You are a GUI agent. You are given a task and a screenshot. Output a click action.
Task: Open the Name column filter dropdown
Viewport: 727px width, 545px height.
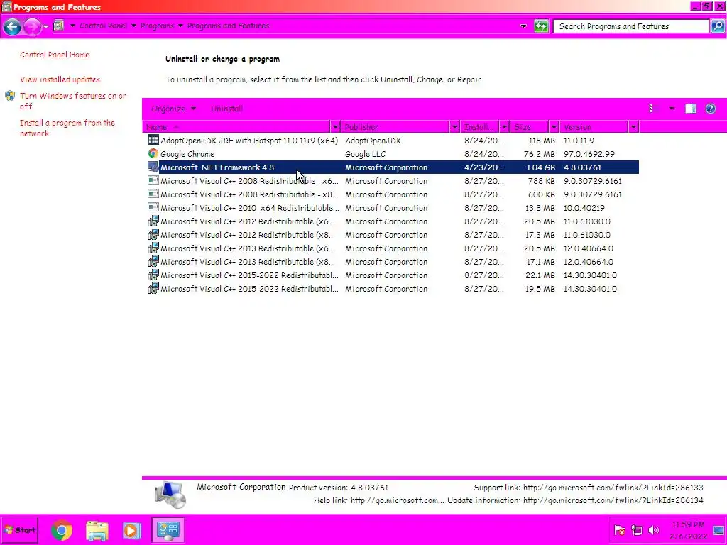[335, 127]
